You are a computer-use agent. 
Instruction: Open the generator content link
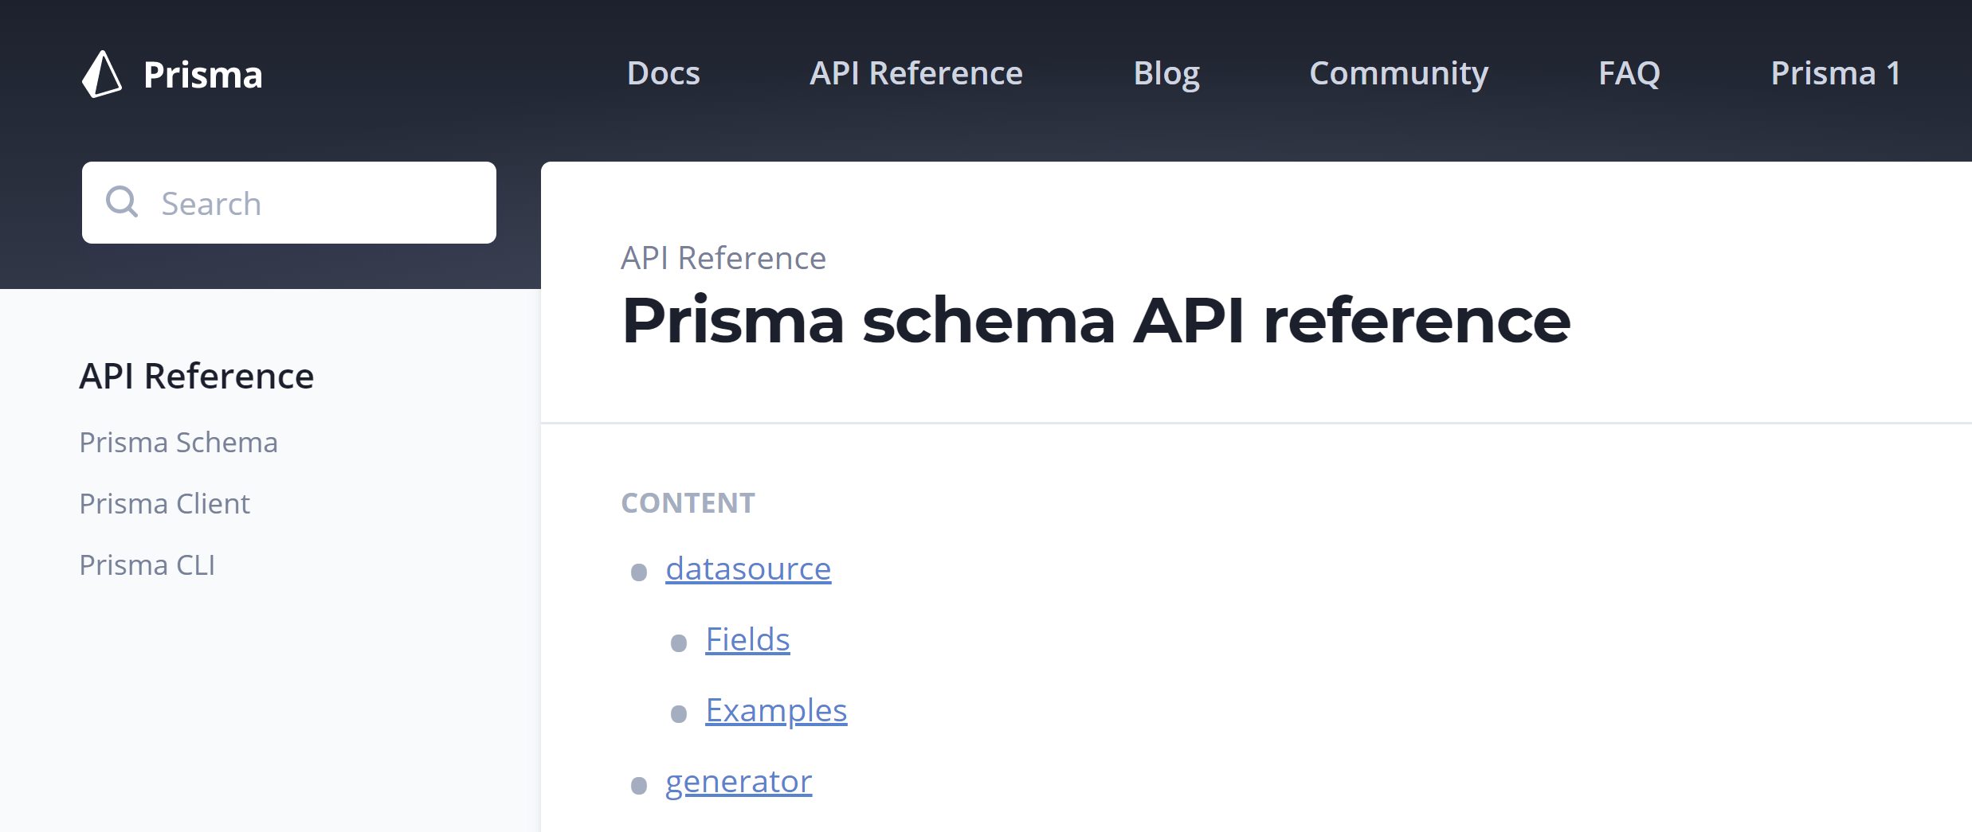click(738, 781)
